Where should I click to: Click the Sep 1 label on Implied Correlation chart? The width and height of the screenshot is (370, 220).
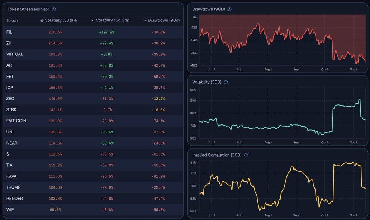(297, 215)
